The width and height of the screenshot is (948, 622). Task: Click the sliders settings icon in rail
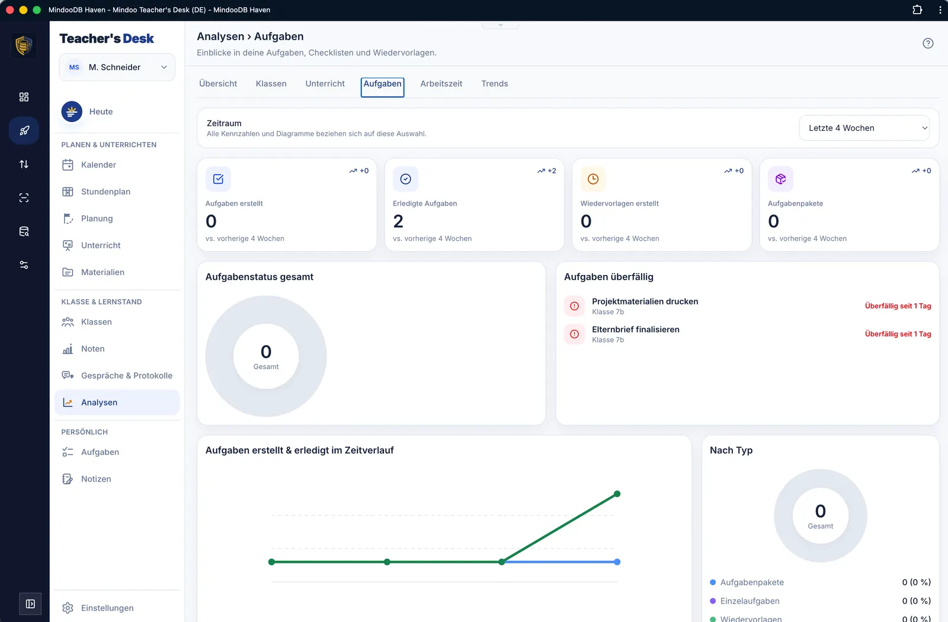click(x=24, y=265)
